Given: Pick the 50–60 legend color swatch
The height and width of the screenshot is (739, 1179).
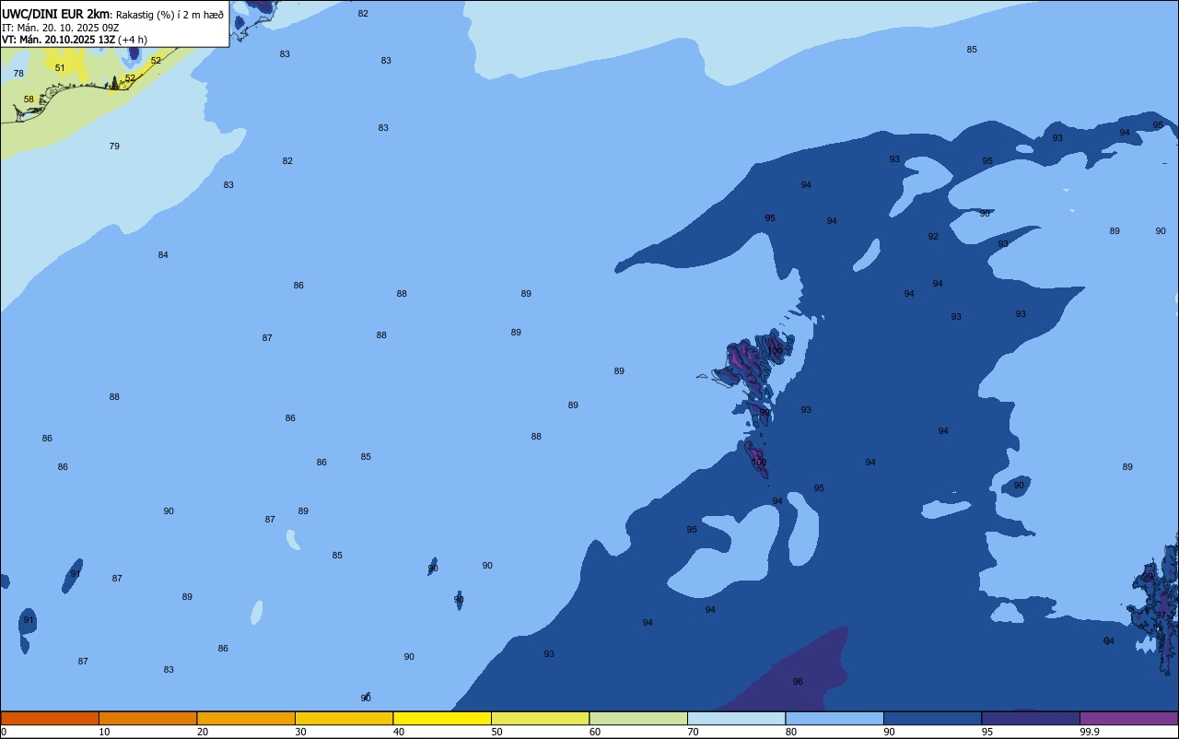Looking at the screenshot, I should (540, 718).
